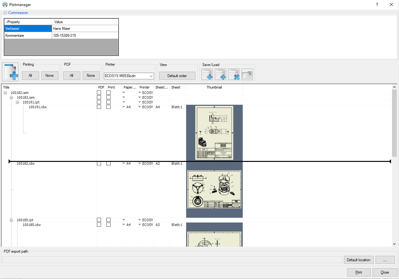Viewport: 399px width, 279px height.
Task: Click the 100182.idw drawing thumbnail
Action: [x=214, y=189]
